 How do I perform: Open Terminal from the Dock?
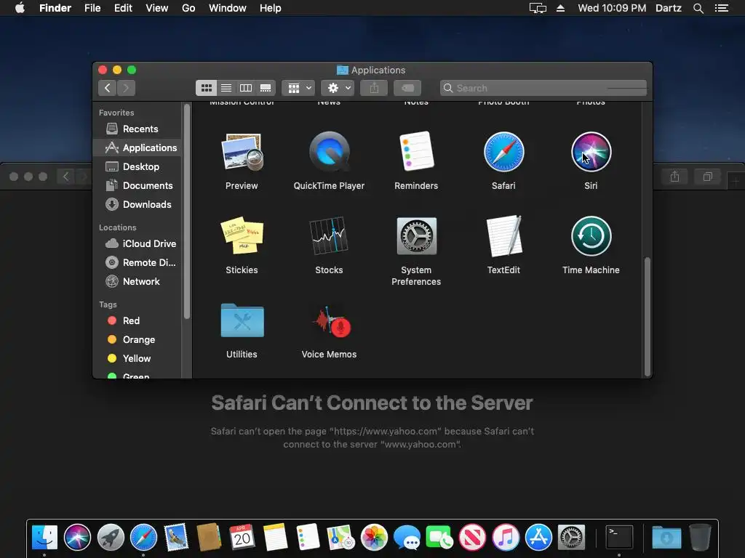point(619,537)
